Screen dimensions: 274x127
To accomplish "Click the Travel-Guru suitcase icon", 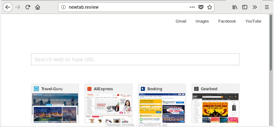I will tap(36, 89).
